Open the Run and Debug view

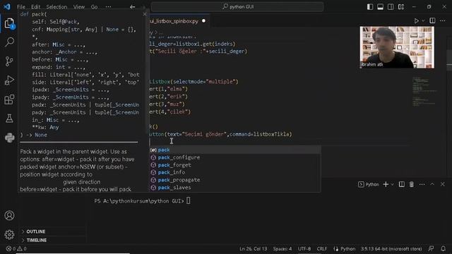(x=9, y=80)
